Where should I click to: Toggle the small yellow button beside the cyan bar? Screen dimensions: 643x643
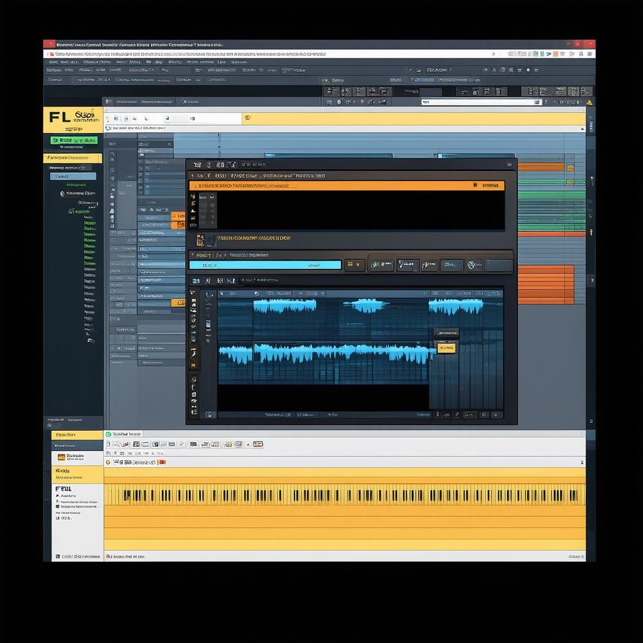[355, 265]
